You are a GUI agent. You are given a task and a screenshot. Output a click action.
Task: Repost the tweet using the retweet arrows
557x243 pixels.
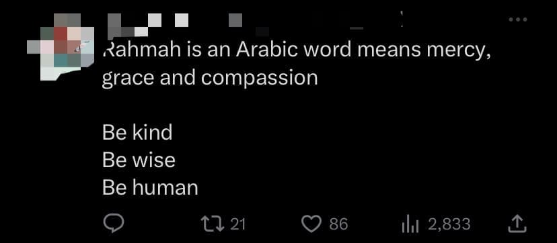pyautogui.click(x=213, y=224)
